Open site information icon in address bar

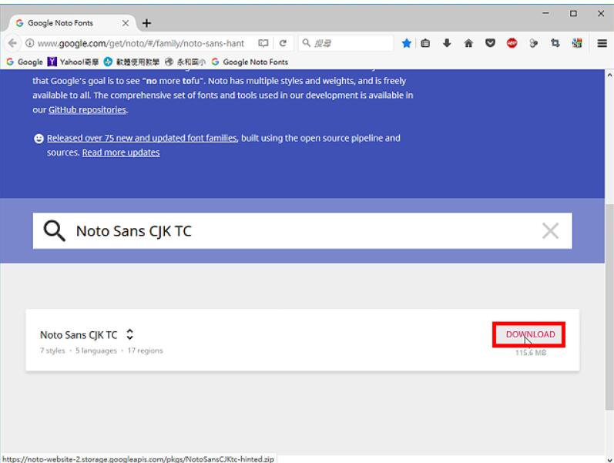[x=30, y=43]
